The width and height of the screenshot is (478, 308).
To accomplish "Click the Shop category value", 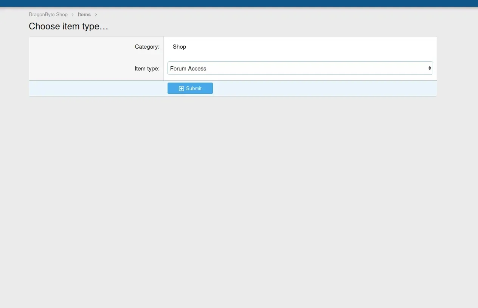I will [179, 47].
